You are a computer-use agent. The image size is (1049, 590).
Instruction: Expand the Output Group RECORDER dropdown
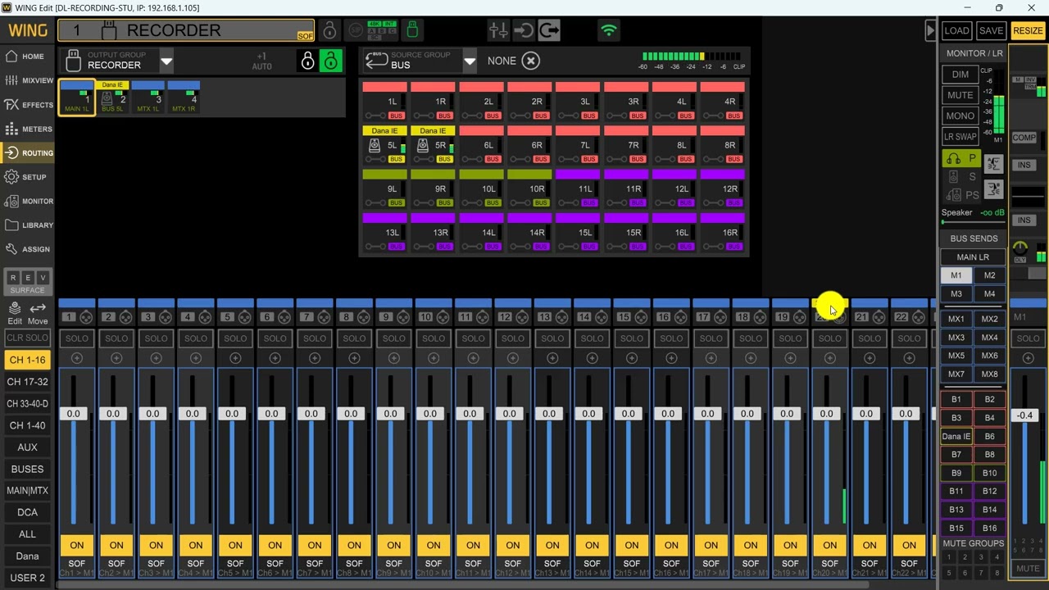coord(166,61)
